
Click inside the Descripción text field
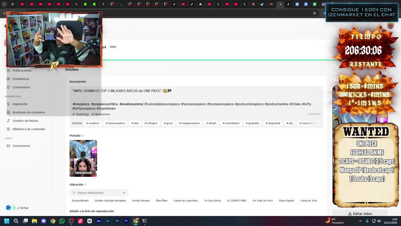196,100
